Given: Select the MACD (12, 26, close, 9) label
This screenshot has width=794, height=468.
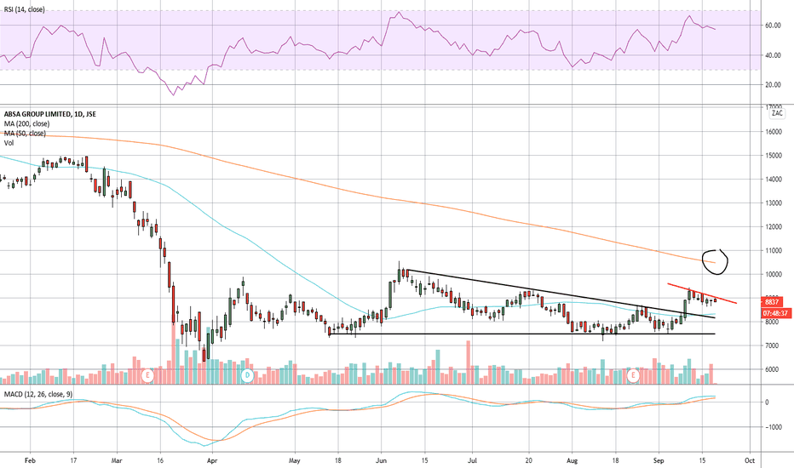Looking at the screenshot, I should tap(38, 394).
